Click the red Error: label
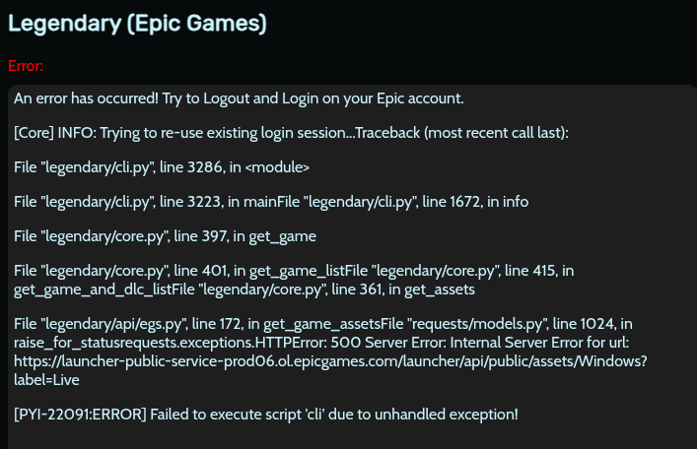Viewport: 697px width, 449px height. pos(26,66)
